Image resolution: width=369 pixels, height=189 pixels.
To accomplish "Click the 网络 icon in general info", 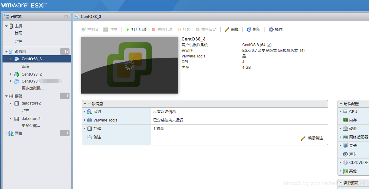I will click(x=89, y=112).
